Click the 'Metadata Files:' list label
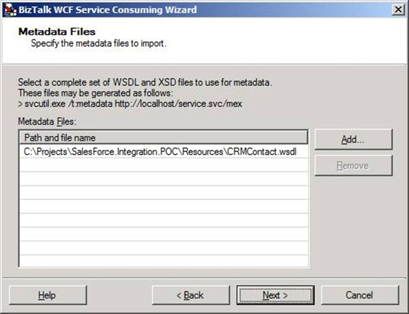Image resolution: width=409 pixels, height=314 pixels. 47,122
